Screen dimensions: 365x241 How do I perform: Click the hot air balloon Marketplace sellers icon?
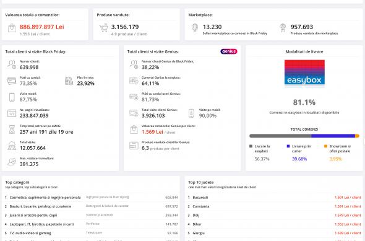(195, 28)
